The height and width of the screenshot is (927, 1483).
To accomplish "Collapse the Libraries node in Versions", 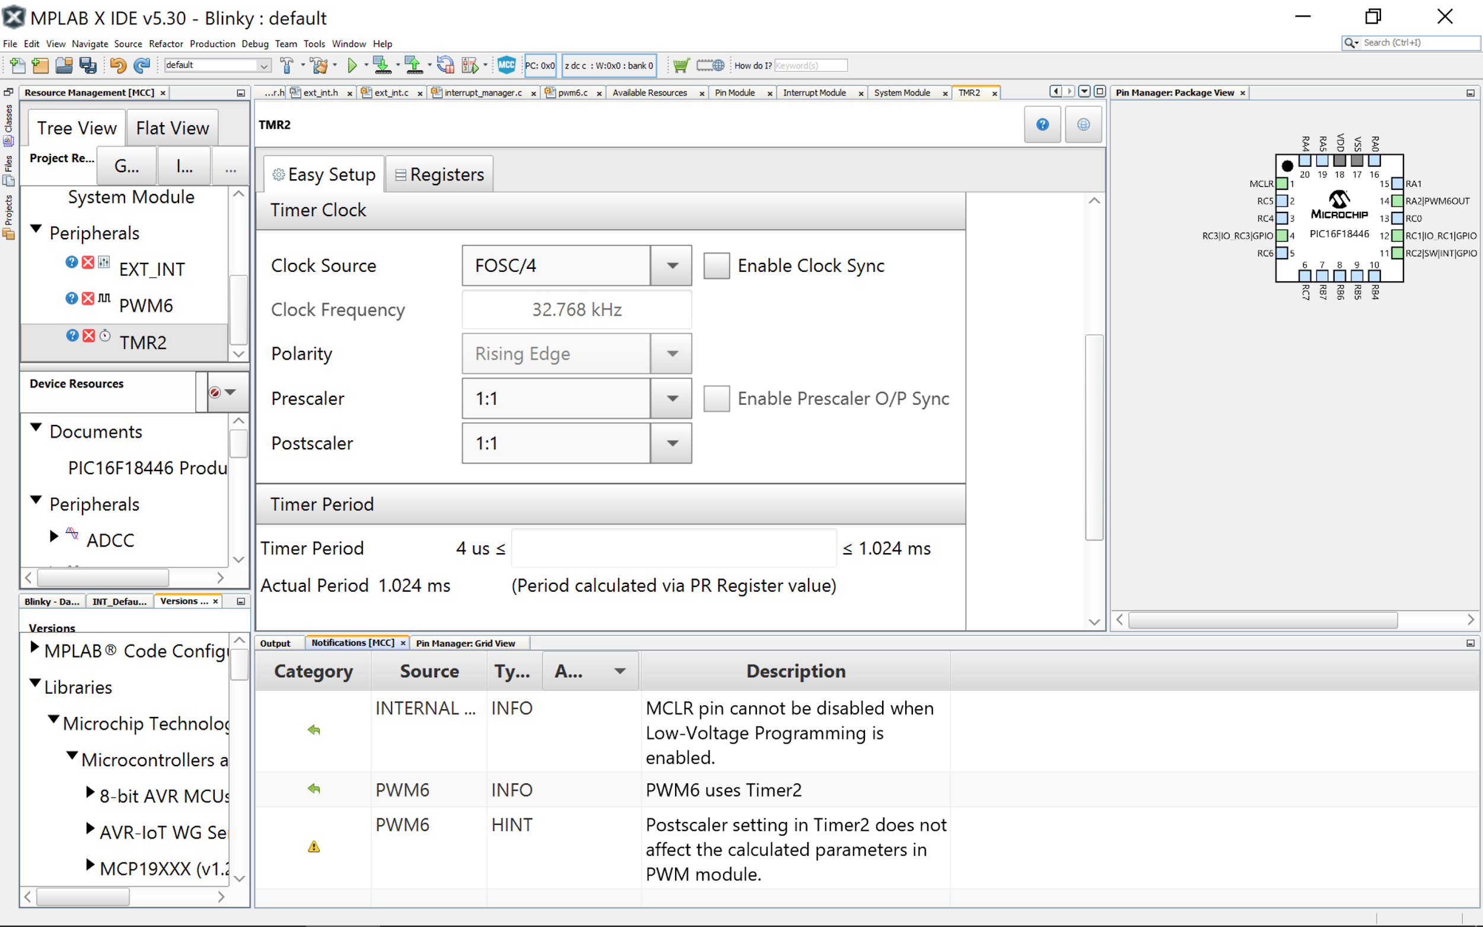I will pyautogui.click(x=36, y=683).
